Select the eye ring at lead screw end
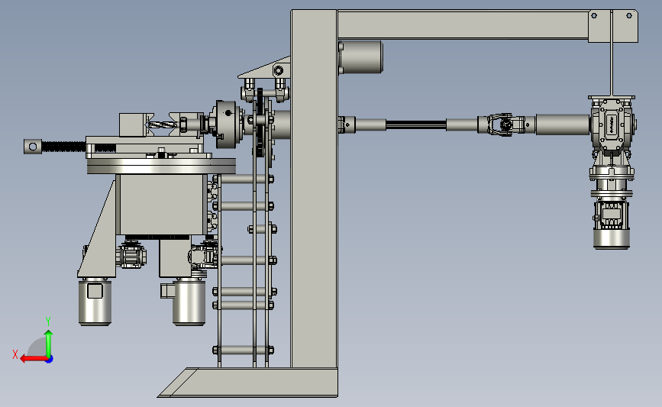Screen dimensions: 662x407 click(x=33, y=147)
